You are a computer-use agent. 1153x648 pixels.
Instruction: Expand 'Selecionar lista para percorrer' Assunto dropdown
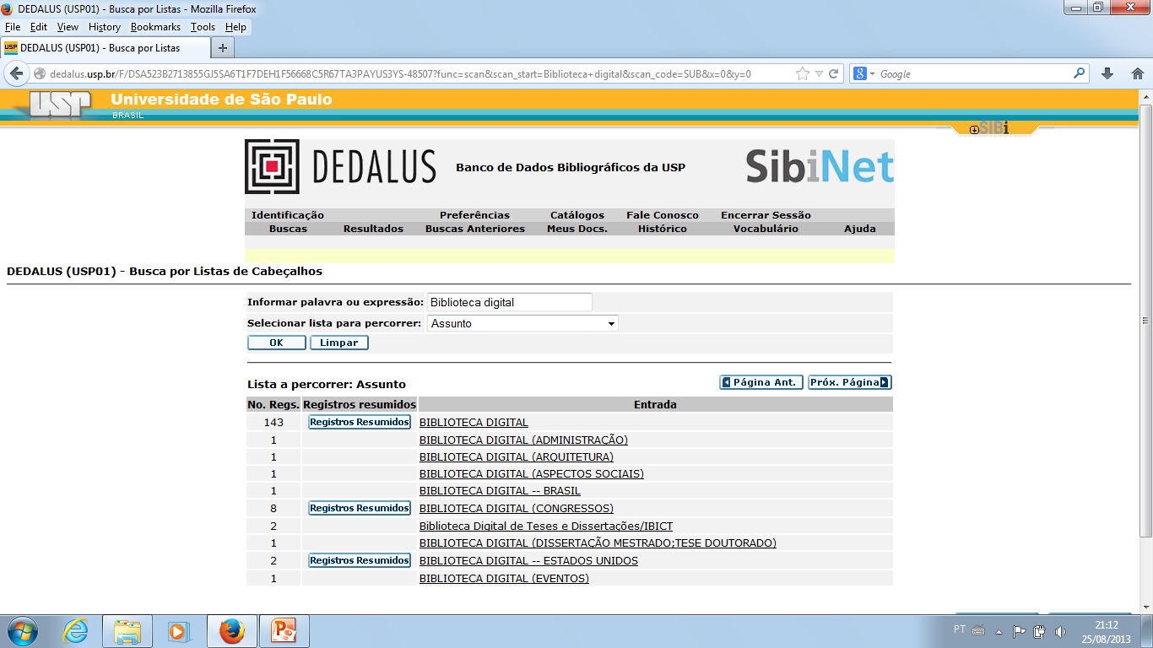522,323
